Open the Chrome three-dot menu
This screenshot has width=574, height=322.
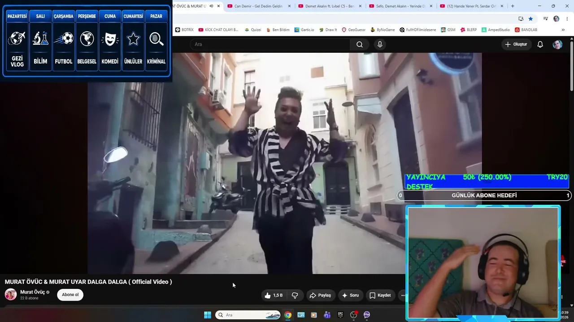(566, 19)
